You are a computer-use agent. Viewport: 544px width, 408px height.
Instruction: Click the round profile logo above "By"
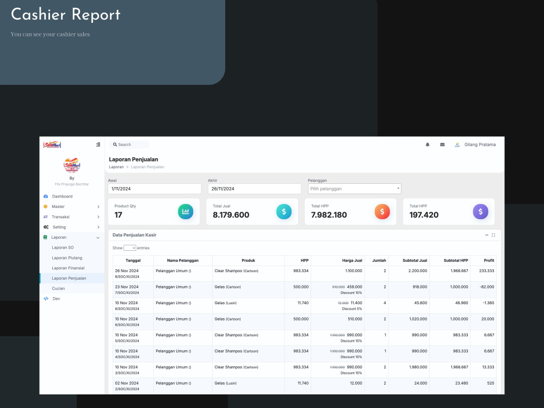72,165
